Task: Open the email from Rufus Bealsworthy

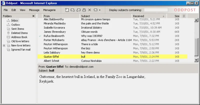Action: tap(54, 36)
